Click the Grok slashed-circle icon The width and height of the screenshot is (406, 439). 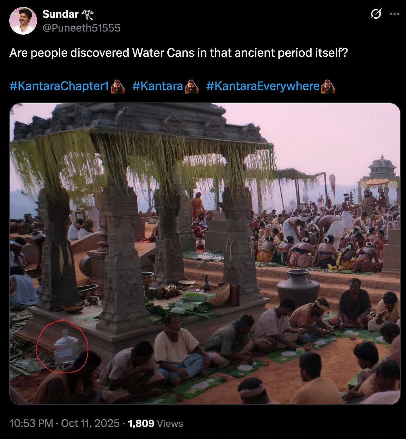376,14
